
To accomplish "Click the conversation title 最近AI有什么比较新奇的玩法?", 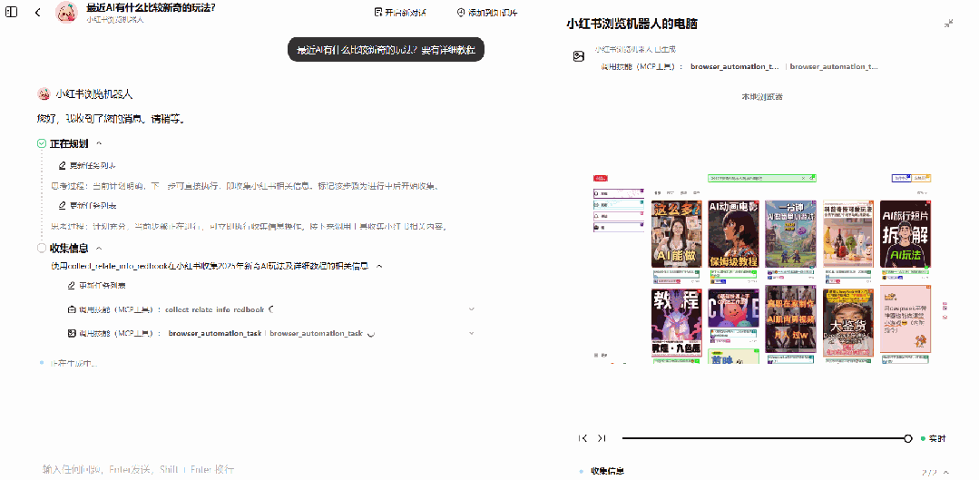I will coord(151,7).
